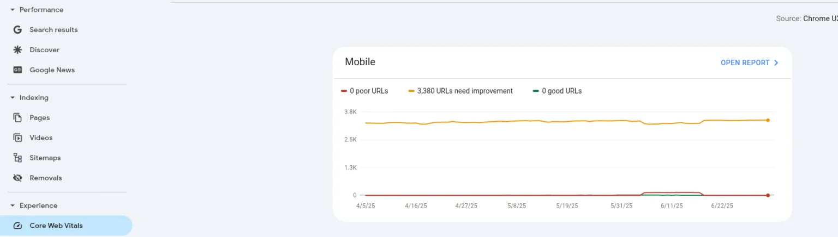Click the Pages document icon
The image size is (838, 237).
pos(17,118)
